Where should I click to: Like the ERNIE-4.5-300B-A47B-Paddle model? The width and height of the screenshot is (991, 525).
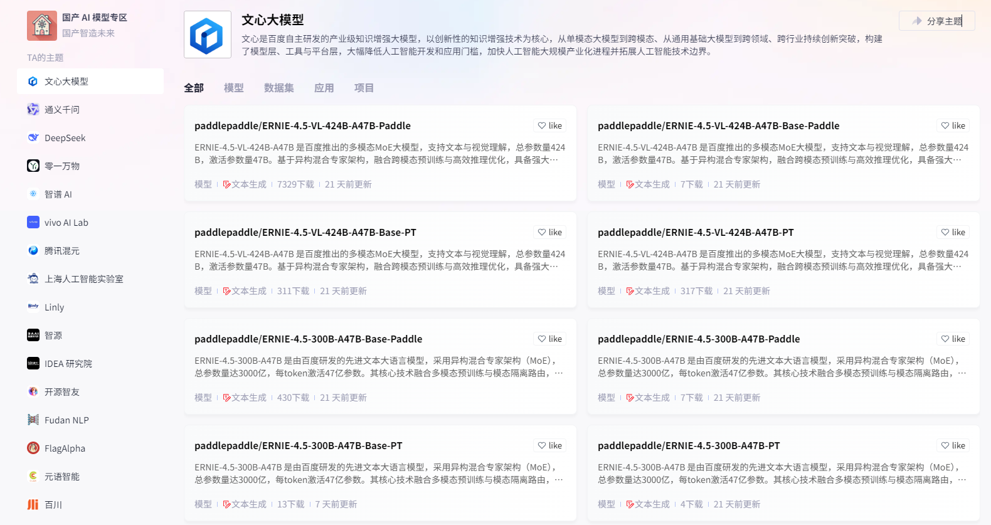coord(953,339)
